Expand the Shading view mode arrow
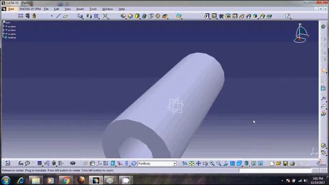This screenshot has height=185, width=329. (249, 166)
